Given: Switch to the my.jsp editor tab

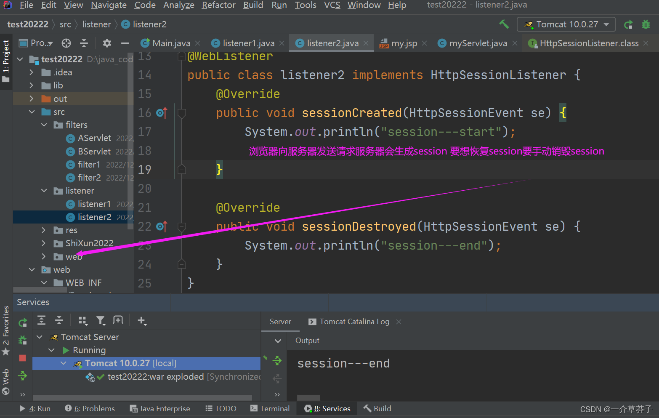Looking at the screenshot, I should (x=404, y=43).
